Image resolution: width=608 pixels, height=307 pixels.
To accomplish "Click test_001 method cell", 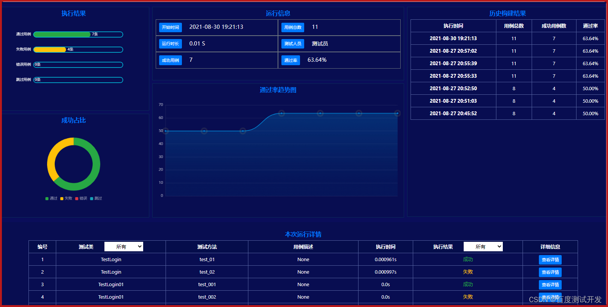I will click(x=207, y=284).
